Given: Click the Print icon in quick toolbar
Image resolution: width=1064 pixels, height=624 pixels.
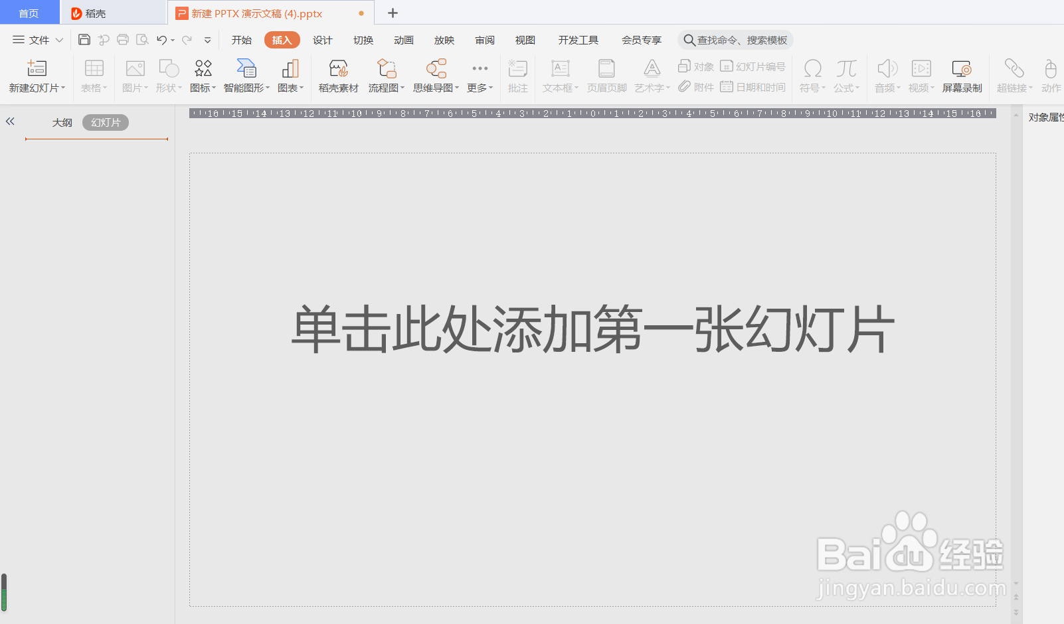Looking at the screenshot, I should pyautogui.click(x=123, y=40).
